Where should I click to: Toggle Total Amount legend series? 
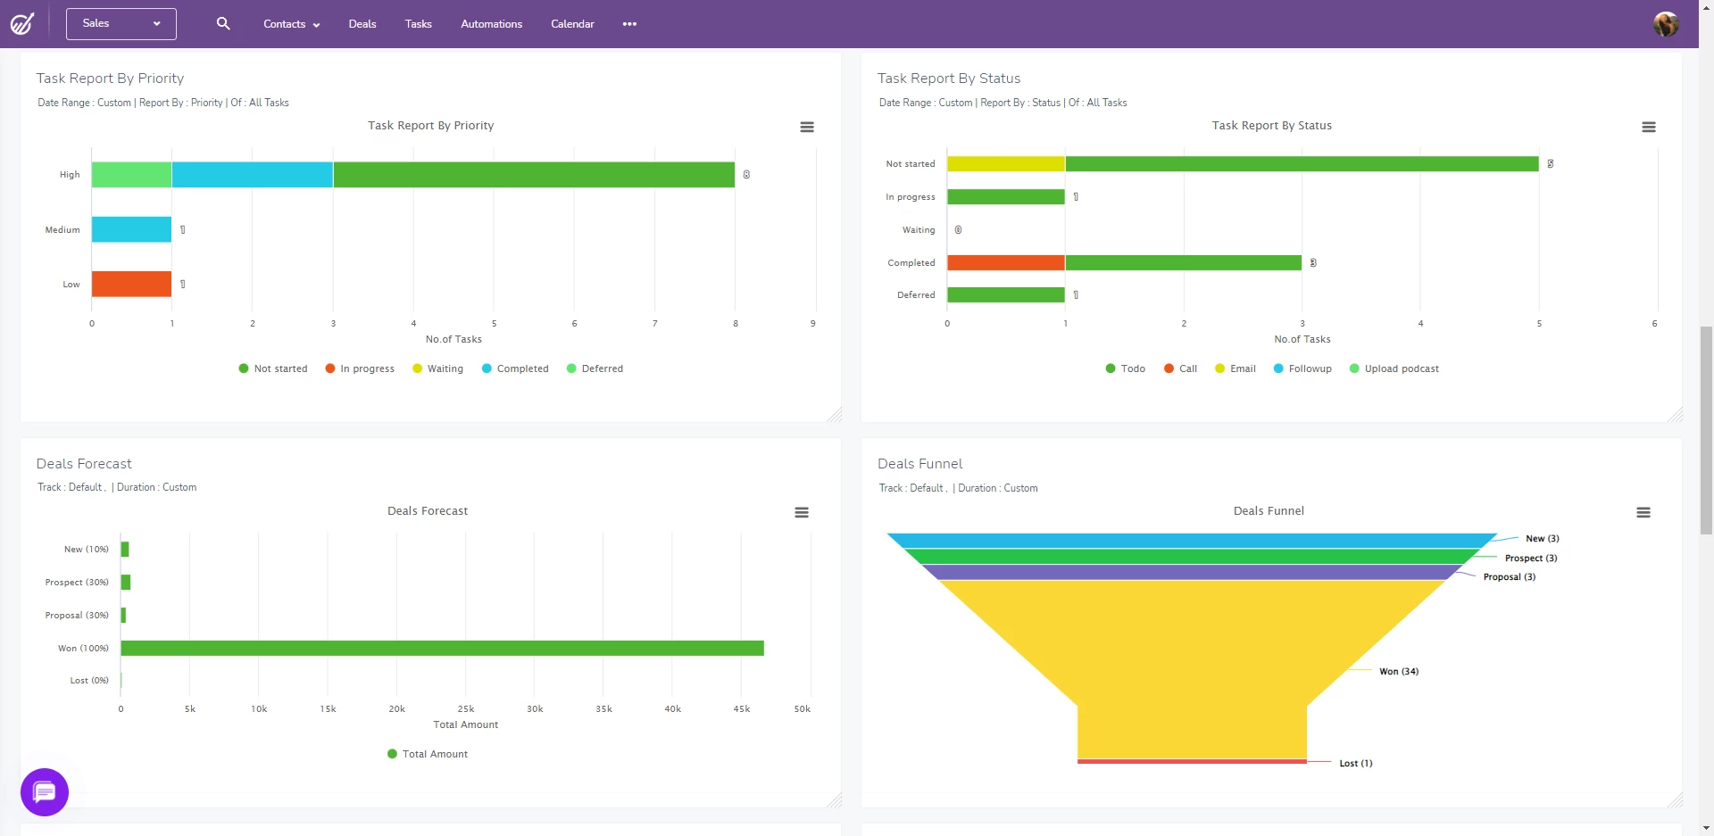tap(428, 754)
